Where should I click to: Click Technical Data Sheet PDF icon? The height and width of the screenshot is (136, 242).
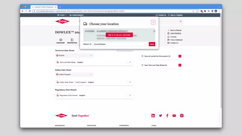point(58,62)
